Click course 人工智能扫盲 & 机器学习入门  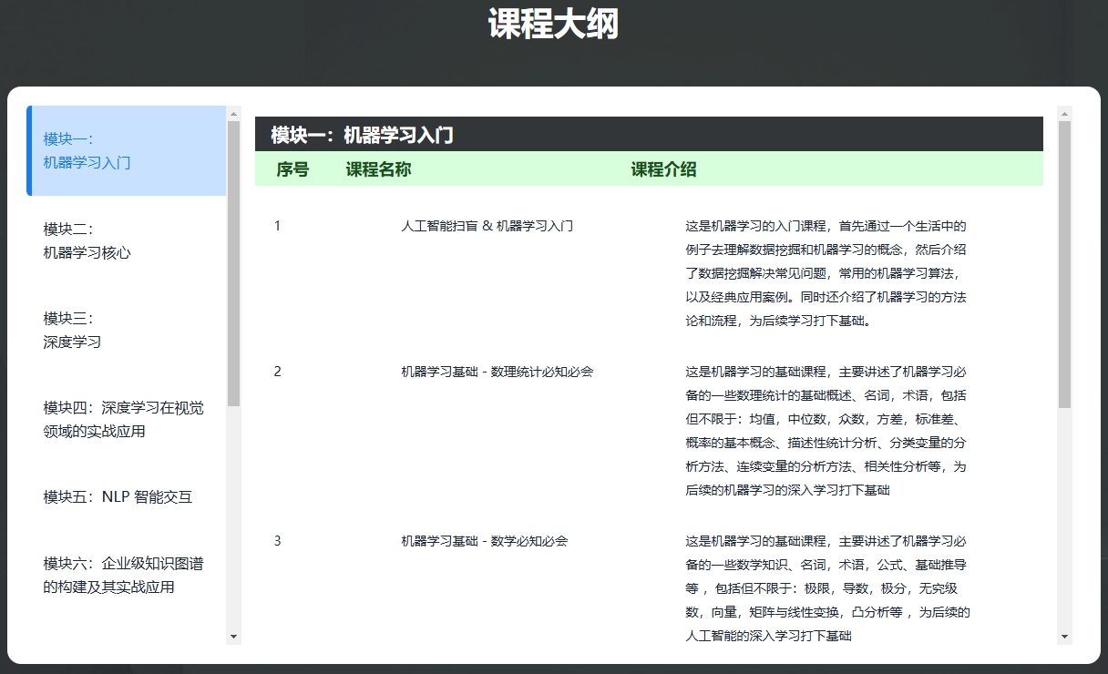tap(487, 226)
